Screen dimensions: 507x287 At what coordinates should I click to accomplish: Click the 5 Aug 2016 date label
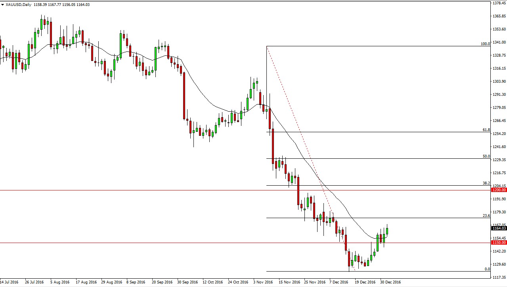tap(60, 282)
